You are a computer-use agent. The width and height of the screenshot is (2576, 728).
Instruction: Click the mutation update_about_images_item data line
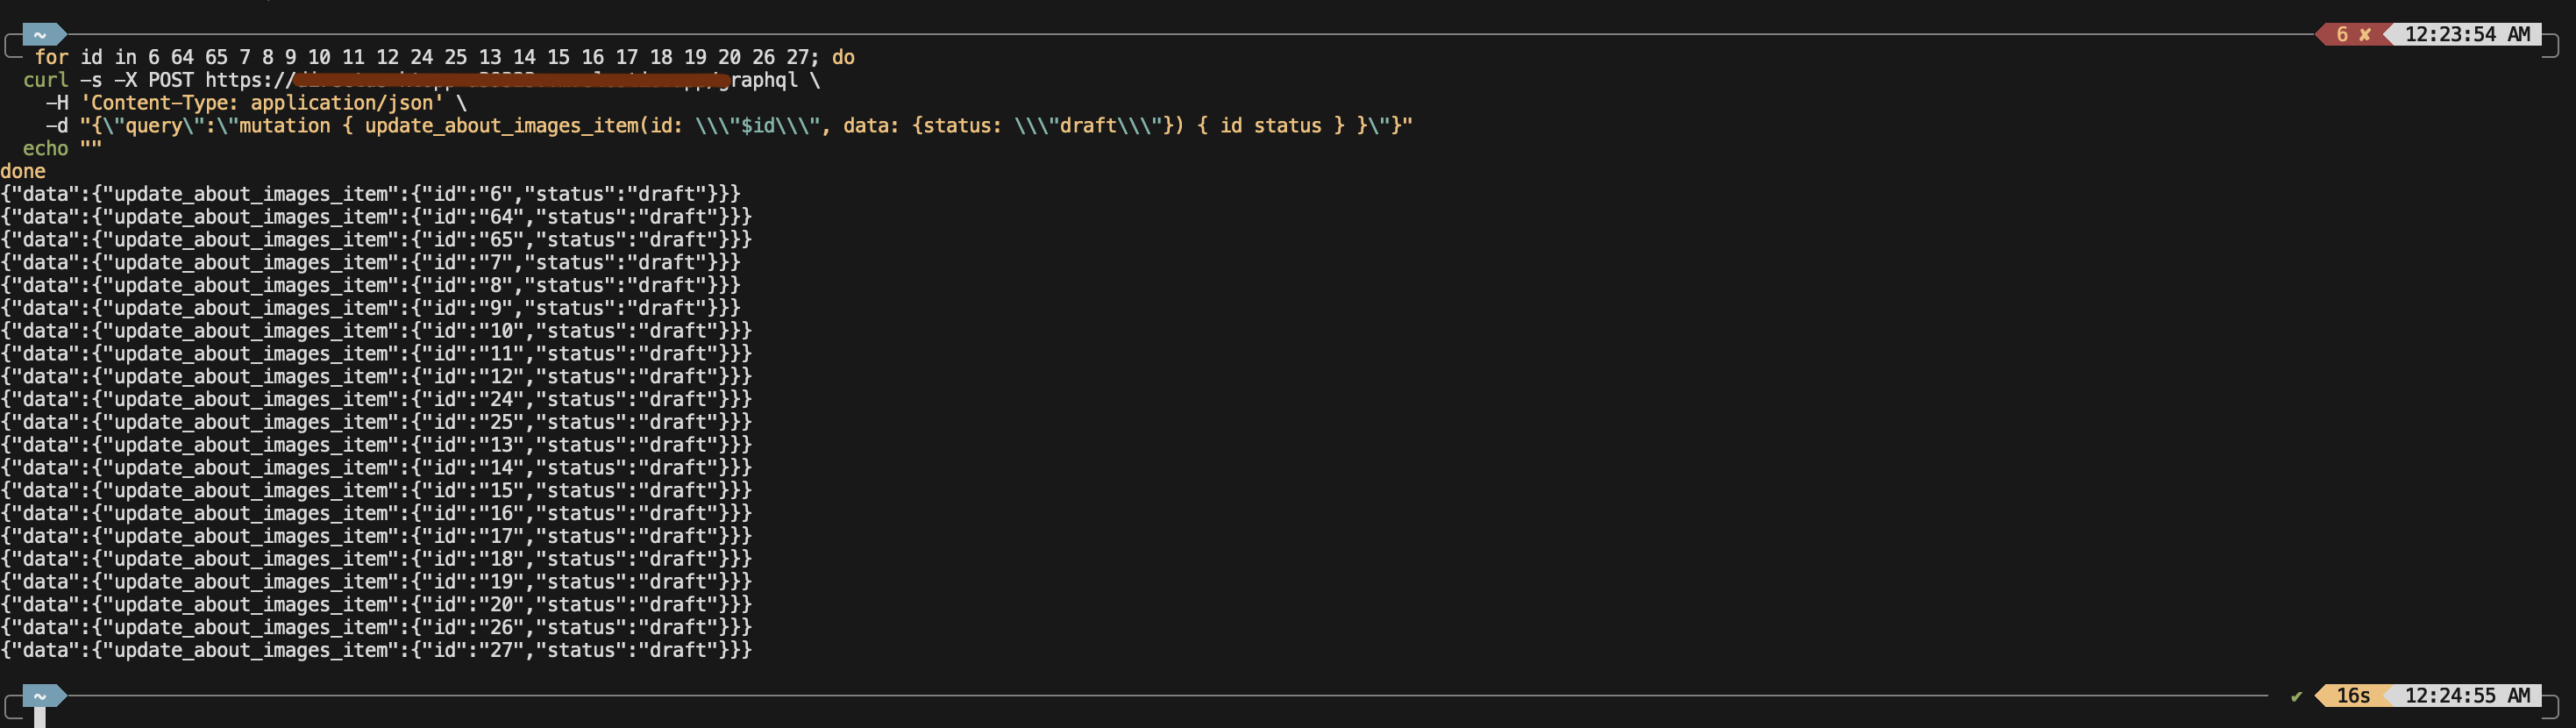(x=729, y=126)
